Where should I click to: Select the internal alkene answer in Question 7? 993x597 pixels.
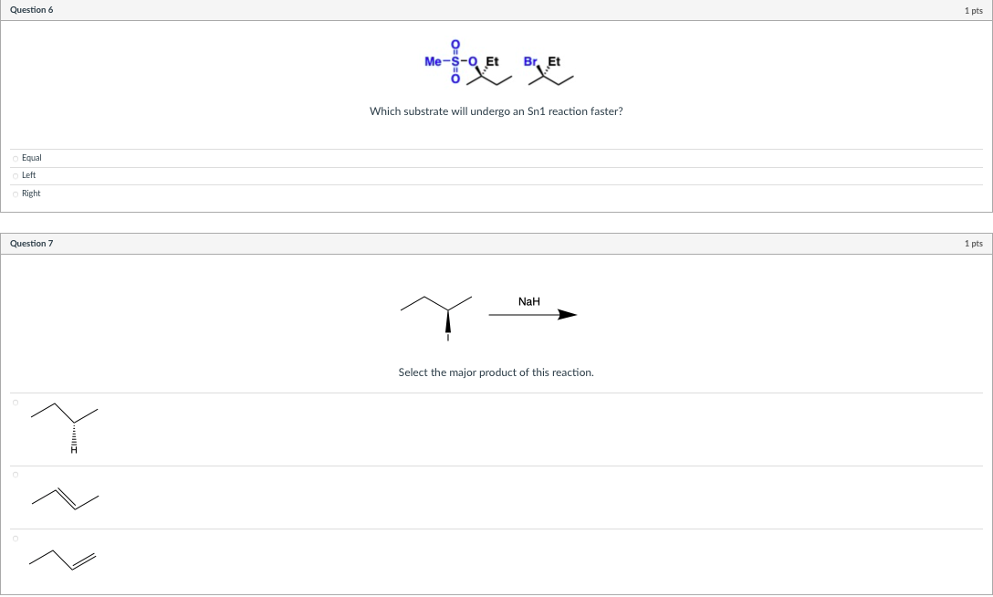[15, 474]
